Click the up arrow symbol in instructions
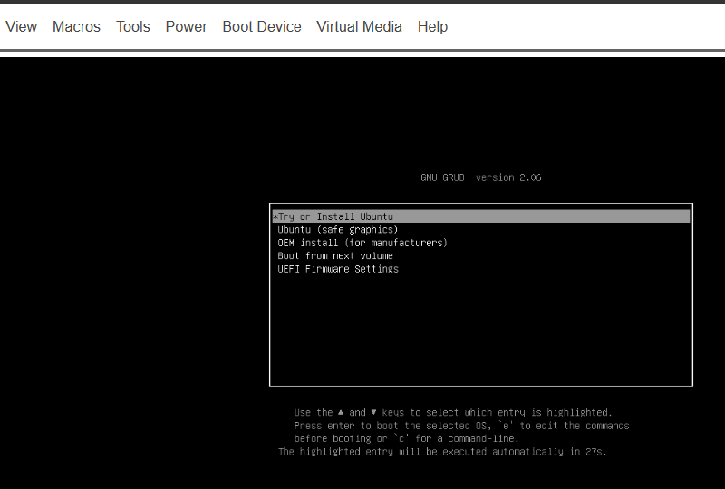 pyautogui.click(x=341, y=412)
